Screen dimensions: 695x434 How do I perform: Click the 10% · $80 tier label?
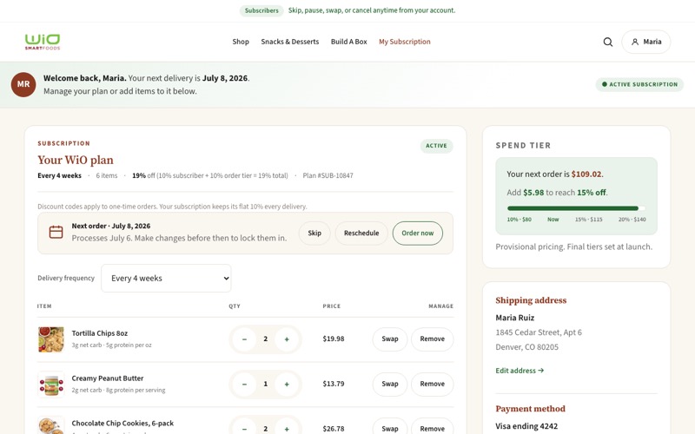pos(519,220)
